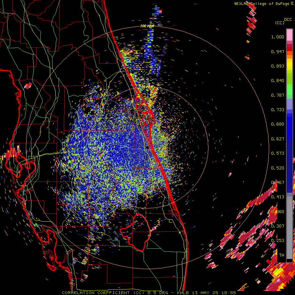Click the 0.840 scale value
The image size is (295, 295).
click(x=278, y=81)
